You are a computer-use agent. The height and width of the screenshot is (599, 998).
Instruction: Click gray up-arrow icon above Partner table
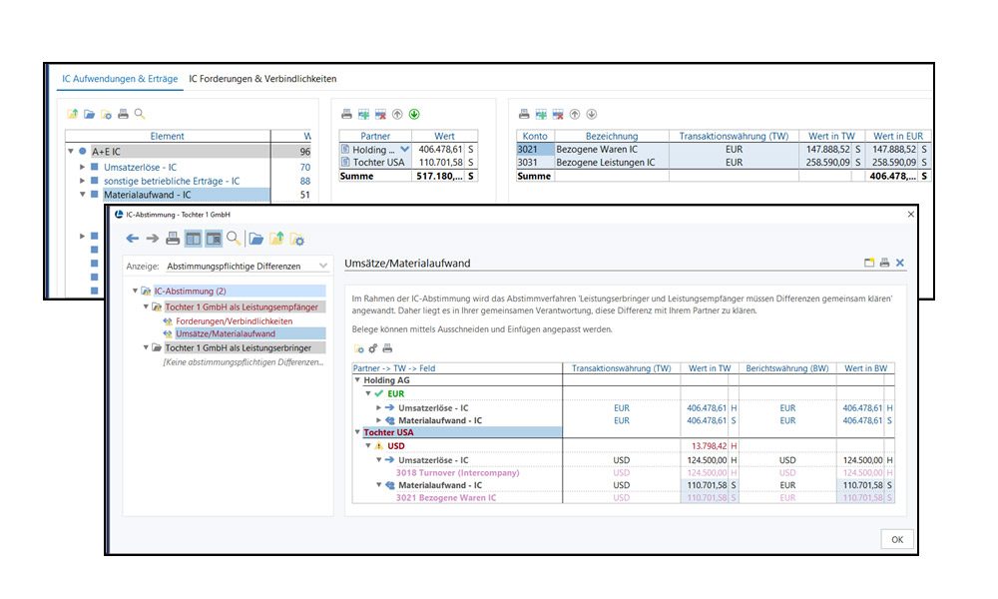[397, 115]
